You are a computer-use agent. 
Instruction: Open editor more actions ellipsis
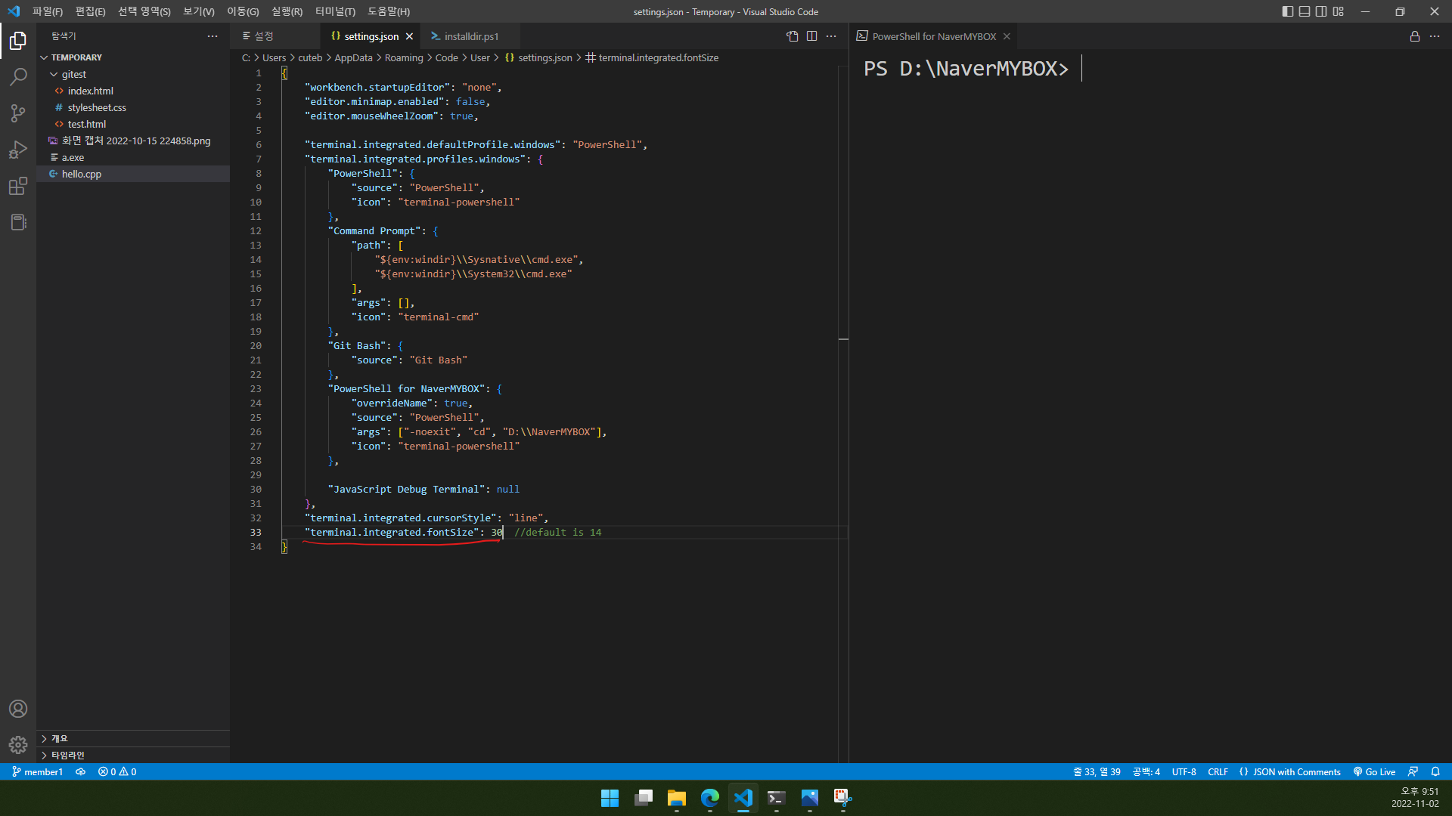coord(831,36)
